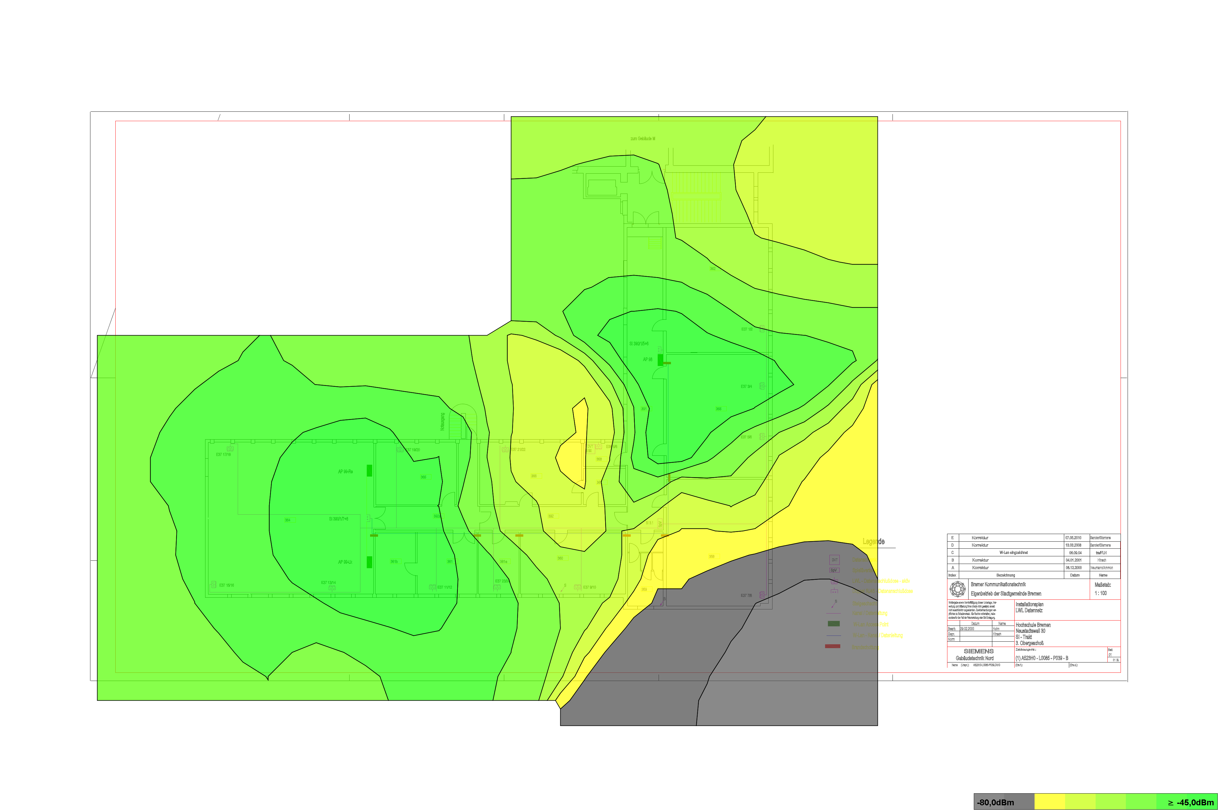Click data outlet symbol E37 17/18
Viewport: 1218px width, 810px height.
pyautogui.click(x=230, y=449)
